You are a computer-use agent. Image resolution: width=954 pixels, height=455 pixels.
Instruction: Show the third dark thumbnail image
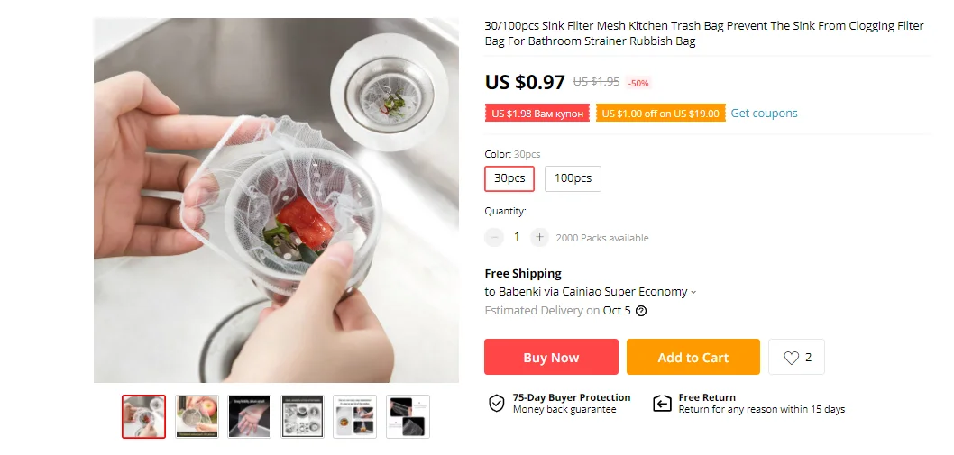tap(249, 416)
